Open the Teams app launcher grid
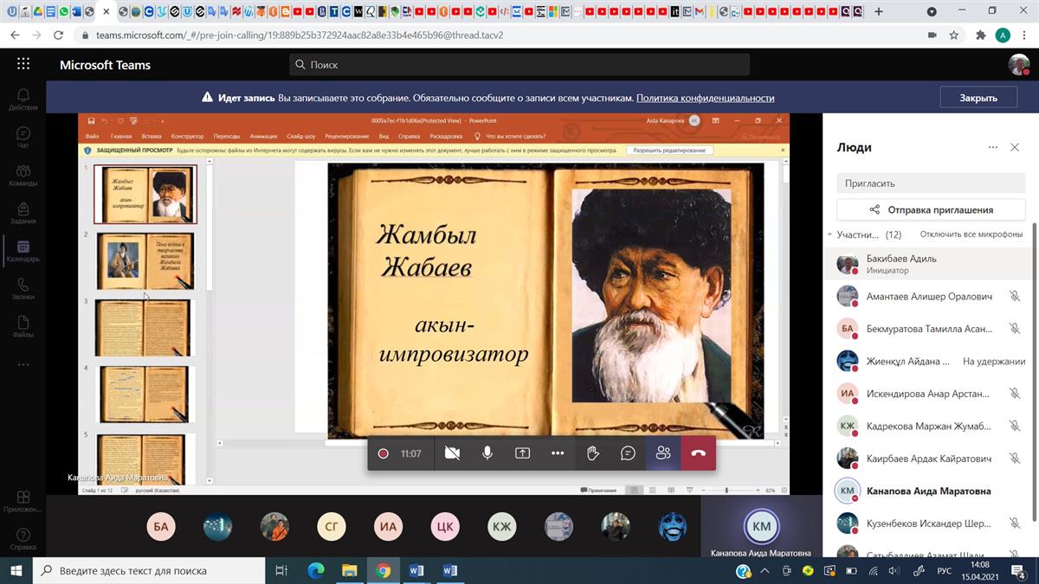Image resolution: width=1039 pixels, height=584 pixels. (23, 64)
